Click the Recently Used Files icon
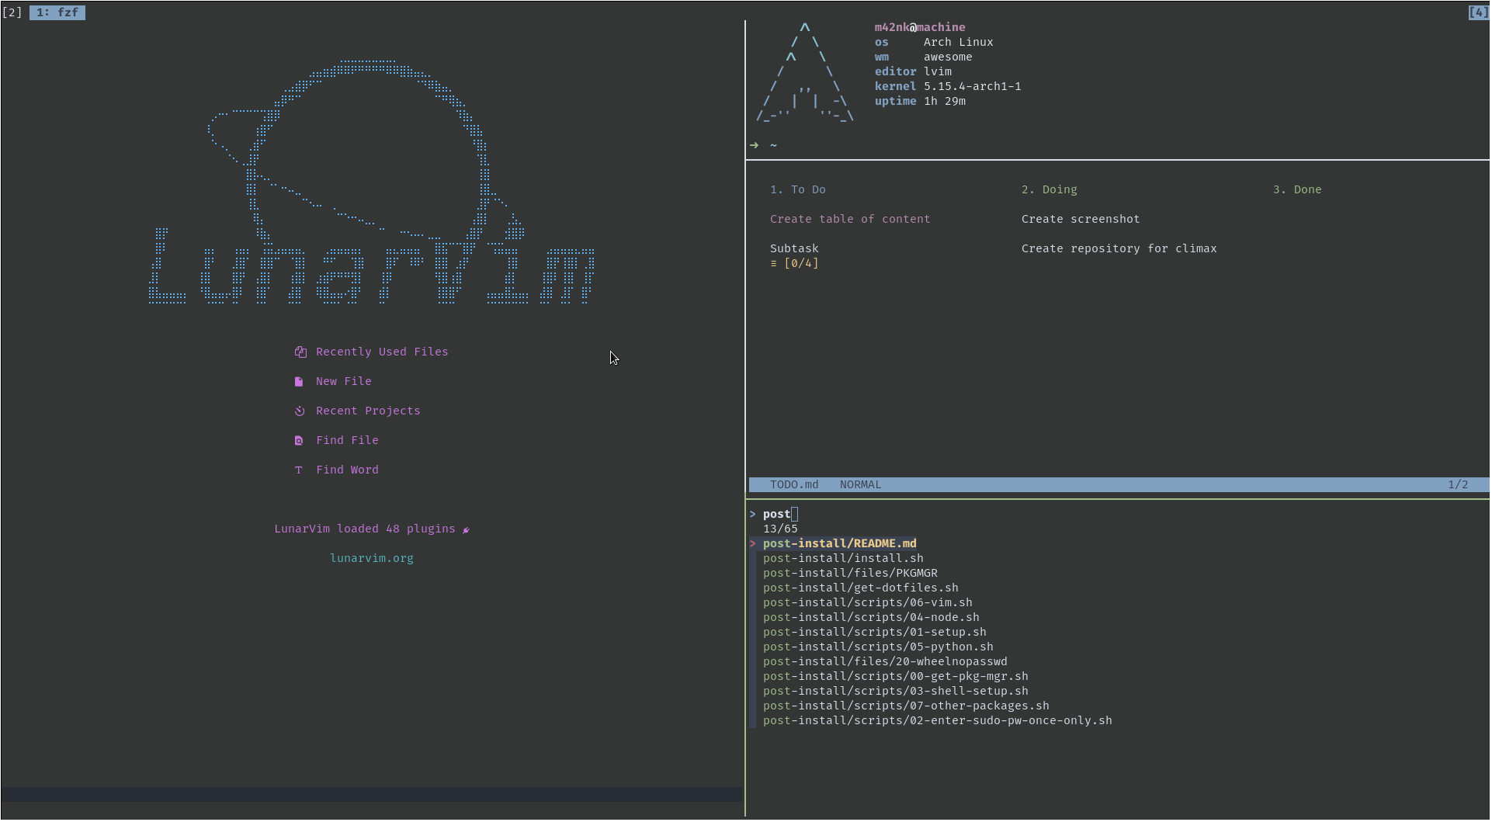 [x=300, y=352]
